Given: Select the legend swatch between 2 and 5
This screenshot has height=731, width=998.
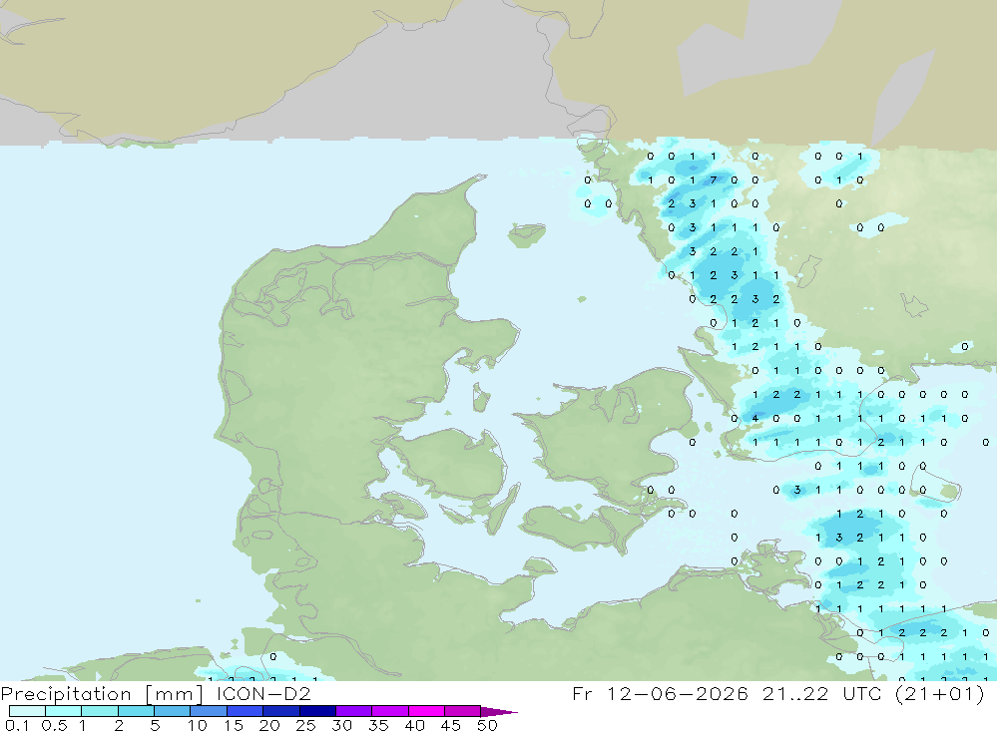Looking at the screenshot, I should (x=136, y=711).
